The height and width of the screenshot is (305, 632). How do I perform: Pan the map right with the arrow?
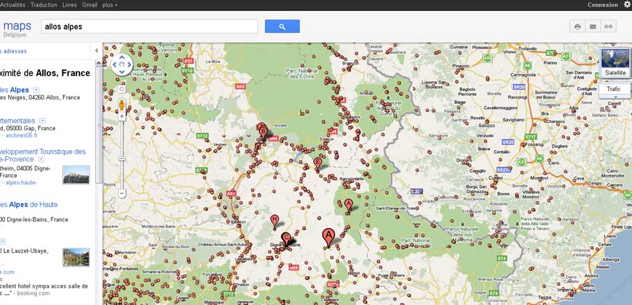(x=129, y=65)
